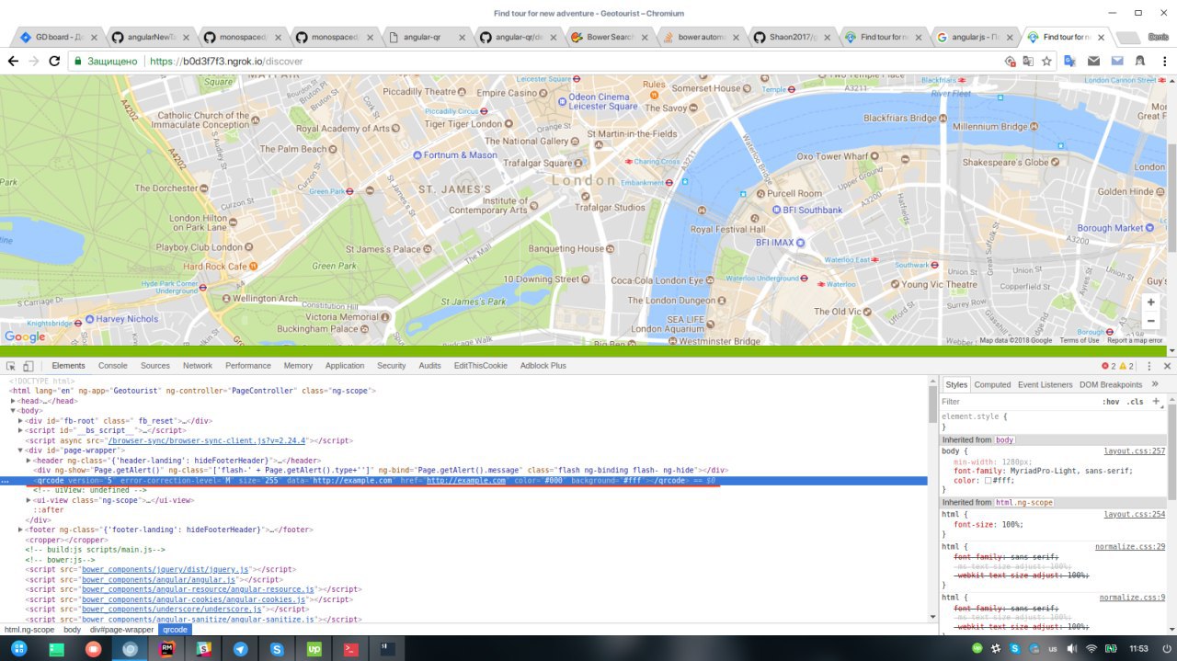Open the Adblock Plus tab
Image resolution: width=1177 pixels, height=661 pixels.
543,366
